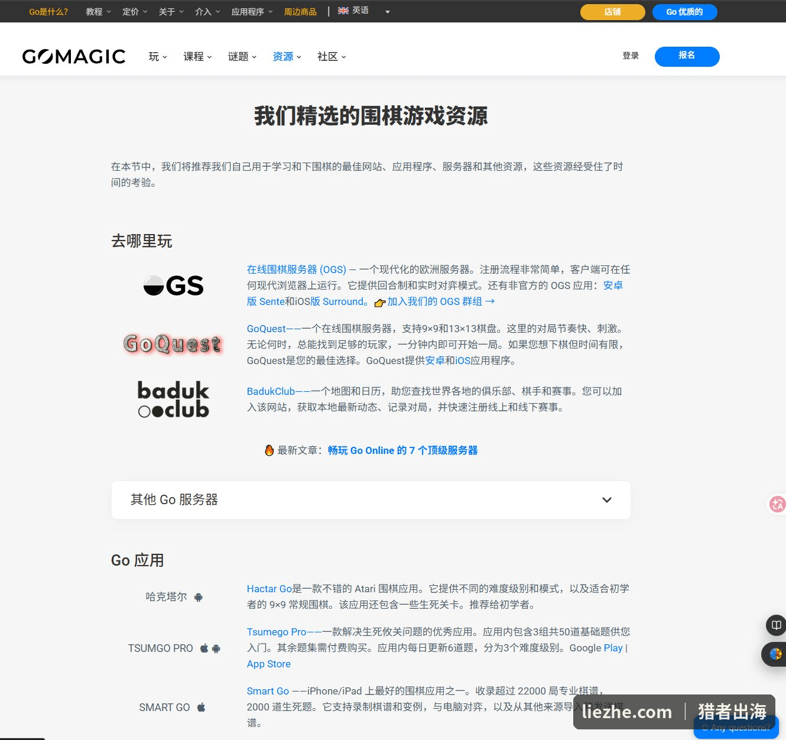
Task: Expand the 教程 top menu
Action: tap(98, 11)
